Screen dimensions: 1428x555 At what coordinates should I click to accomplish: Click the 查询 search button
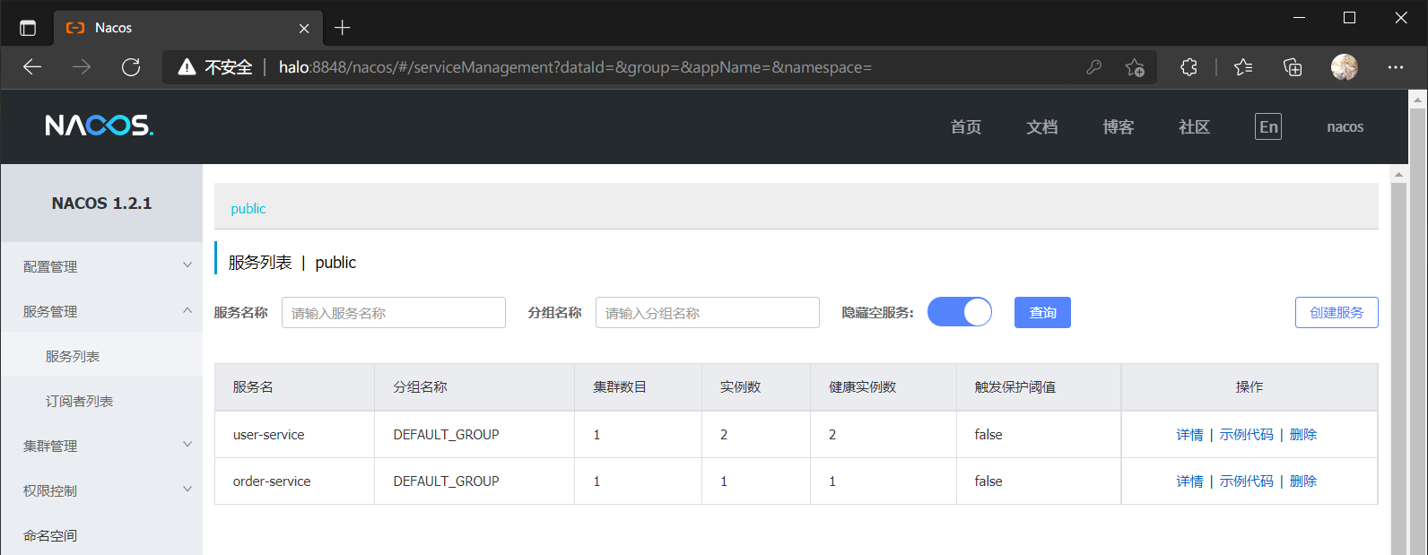pos(1042,313)
